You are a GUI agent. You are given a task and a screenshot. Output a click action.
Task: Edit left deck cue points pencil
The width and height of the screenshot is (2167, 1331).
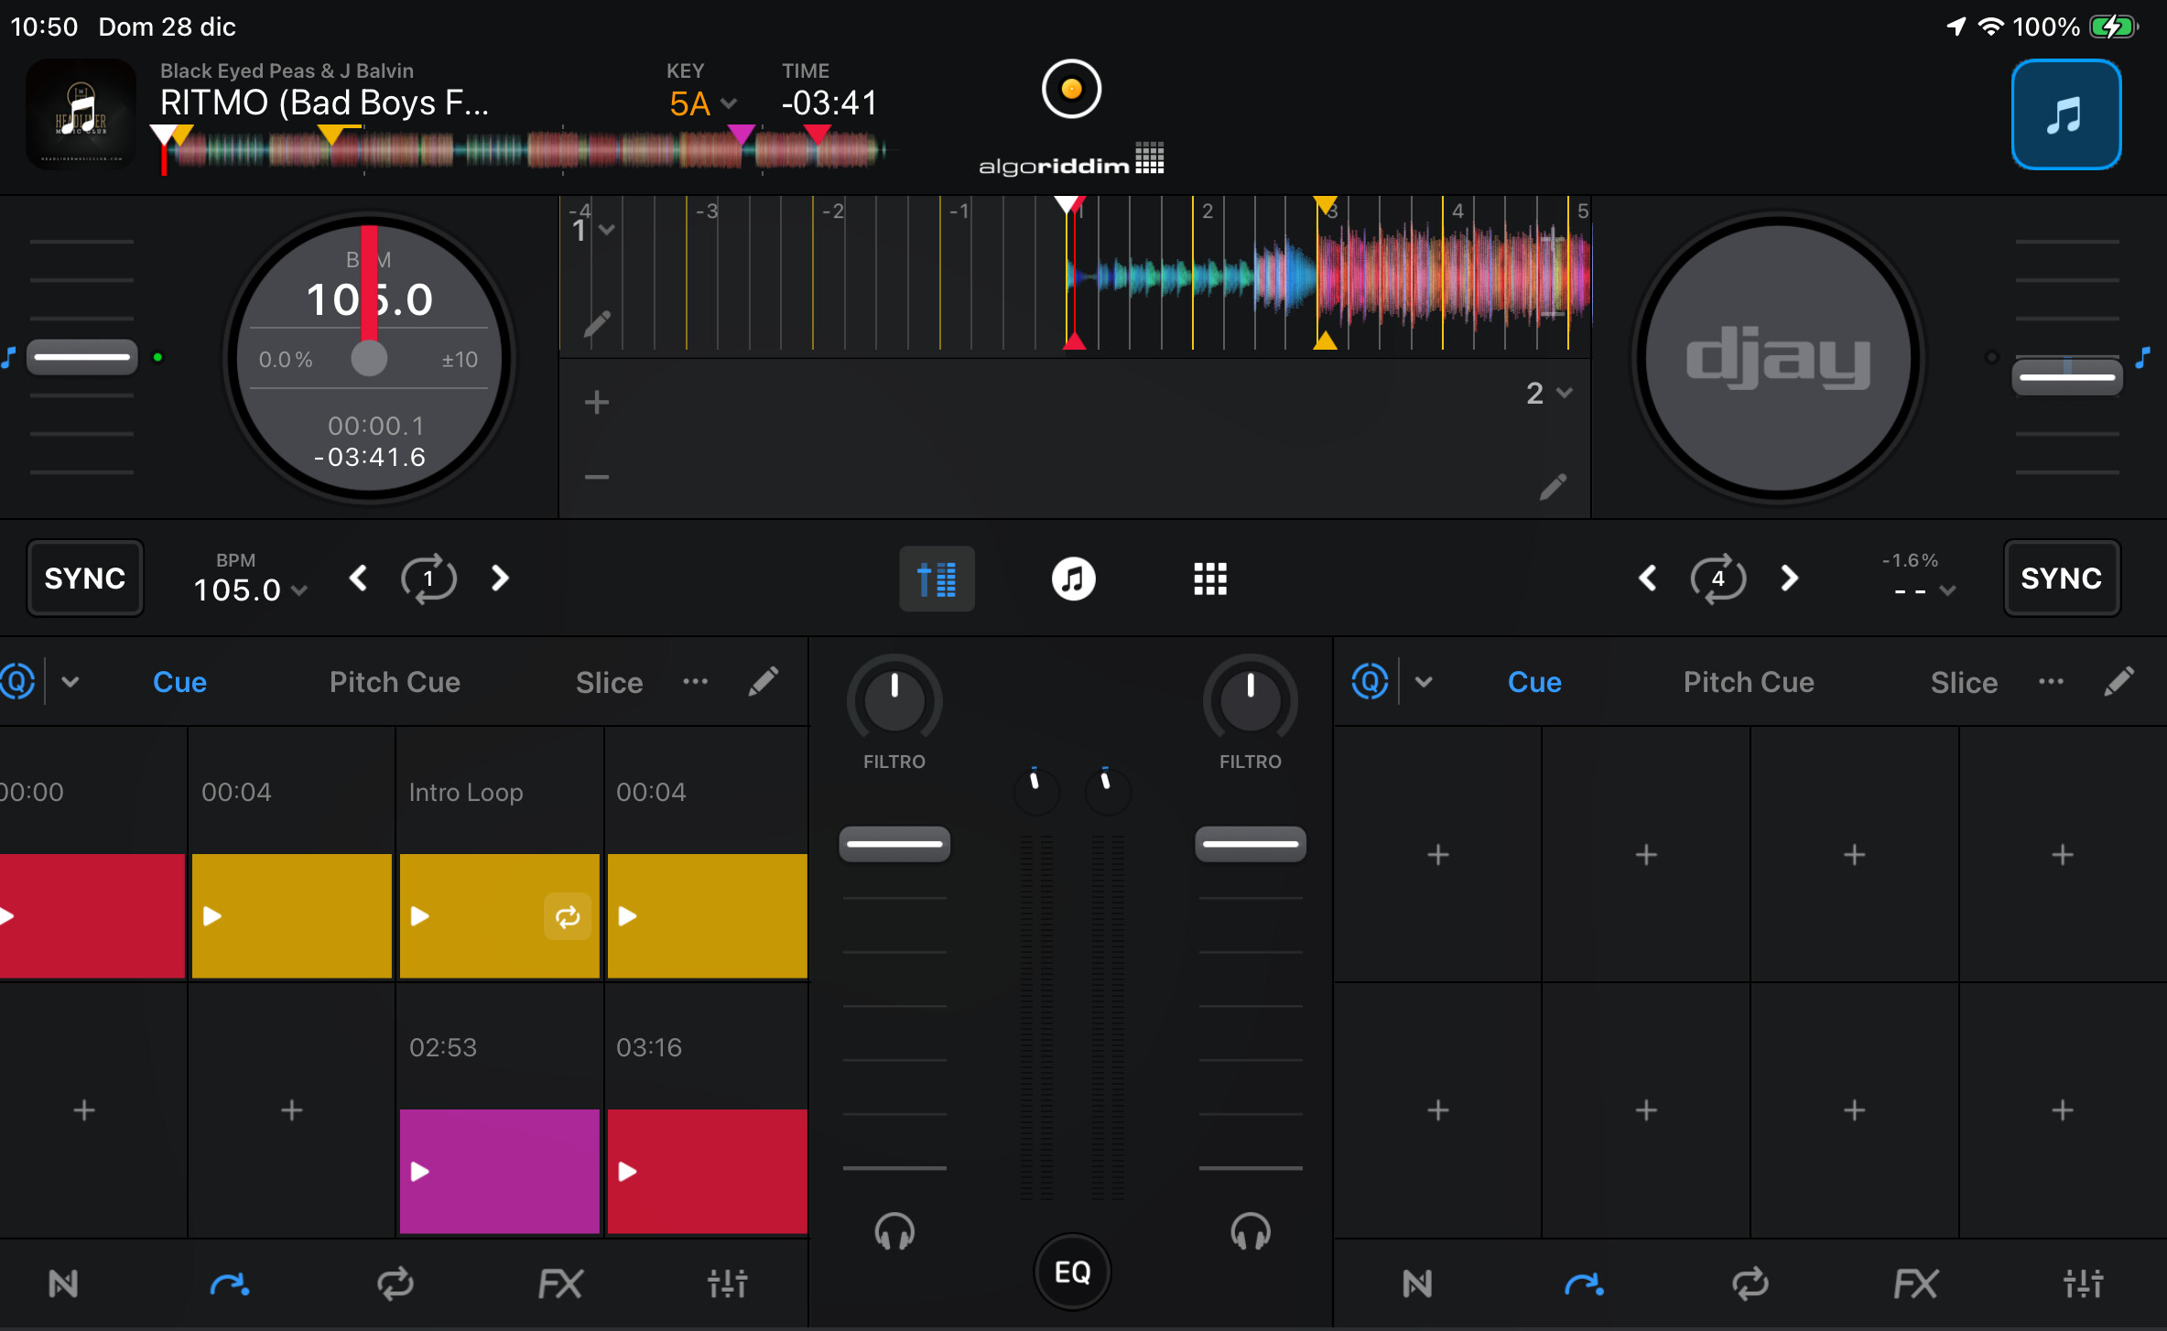[x=763, y=681]
